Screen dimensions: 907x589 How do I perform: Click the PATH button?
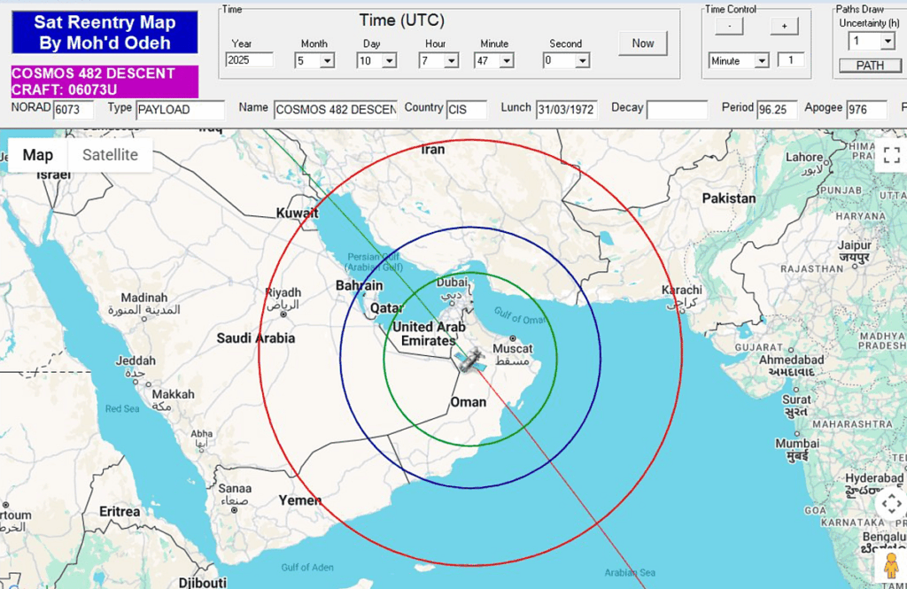870,66
